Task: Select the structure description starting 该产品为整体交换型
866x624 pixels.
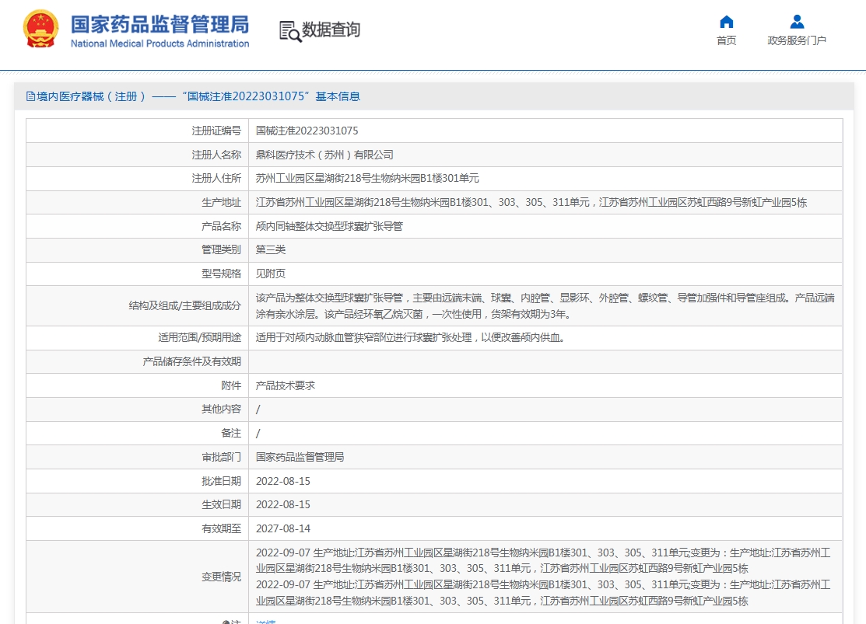Action: pos(545,305)
